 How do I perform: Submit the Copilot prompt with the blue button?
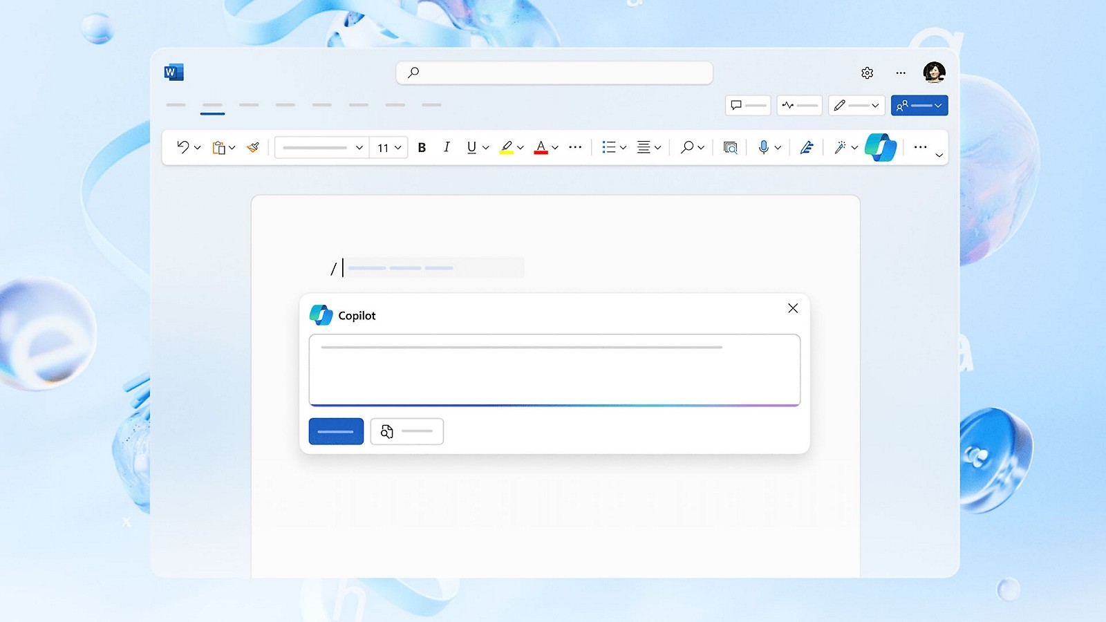(x=336, y=431)
